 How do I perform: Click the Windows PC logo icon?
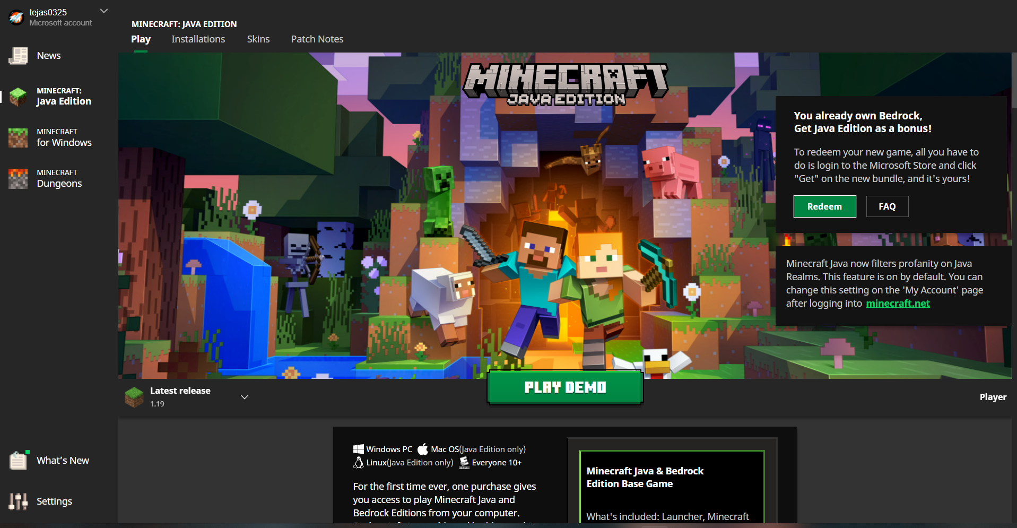click(359, 449)
